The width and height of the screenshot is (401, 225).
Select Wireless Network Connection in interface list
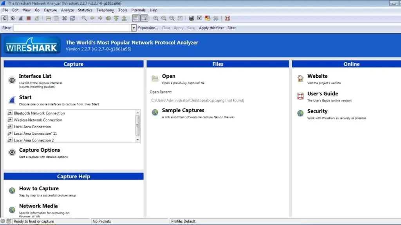click(x=38, y=120)
